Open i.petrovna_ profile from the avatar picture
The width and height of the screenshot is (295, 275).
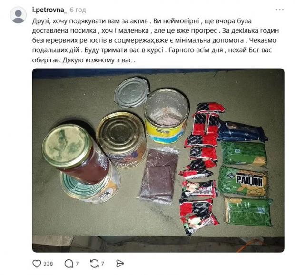(x=18, y=15)
